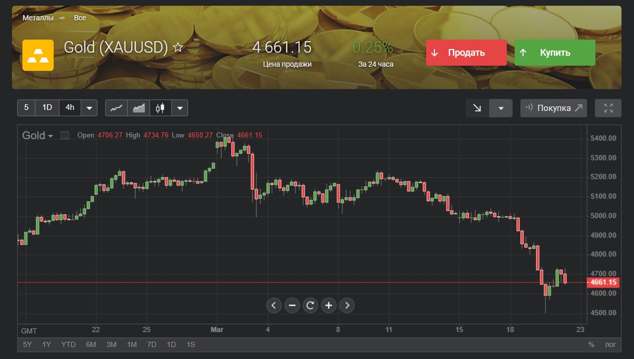Toggle logarithmic scale 'лог'

coord(610,344)
